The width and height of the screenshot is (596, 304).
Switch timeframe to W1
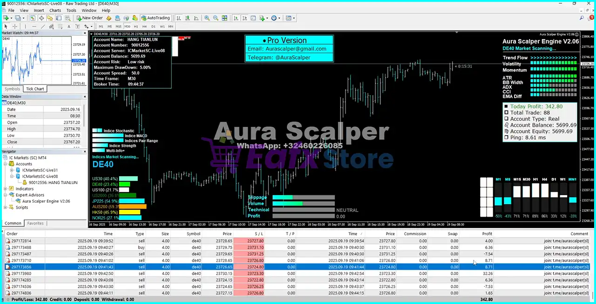click(x=162, y=26)
